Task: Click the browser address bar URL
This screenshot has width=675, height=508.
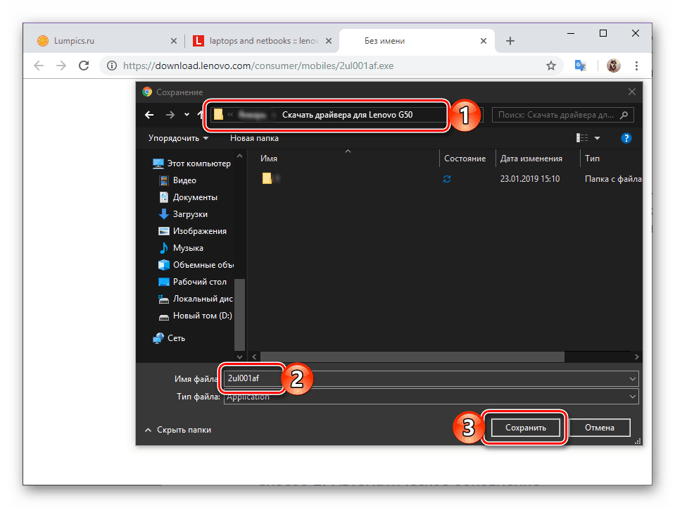Action: click(258, 66)
